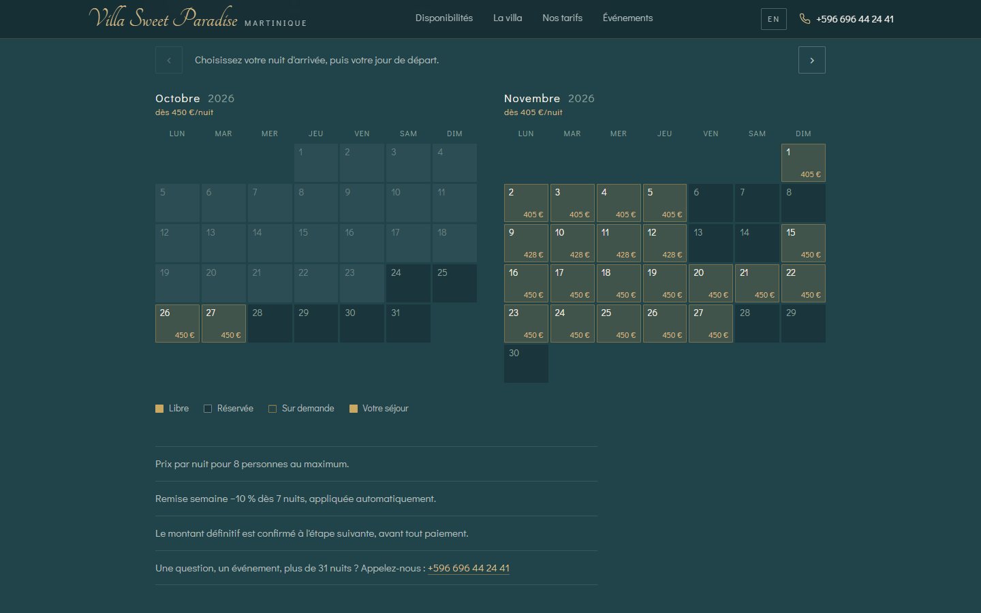Select November 24 at 450 €
981x613 pixels.
coord(572,324)
